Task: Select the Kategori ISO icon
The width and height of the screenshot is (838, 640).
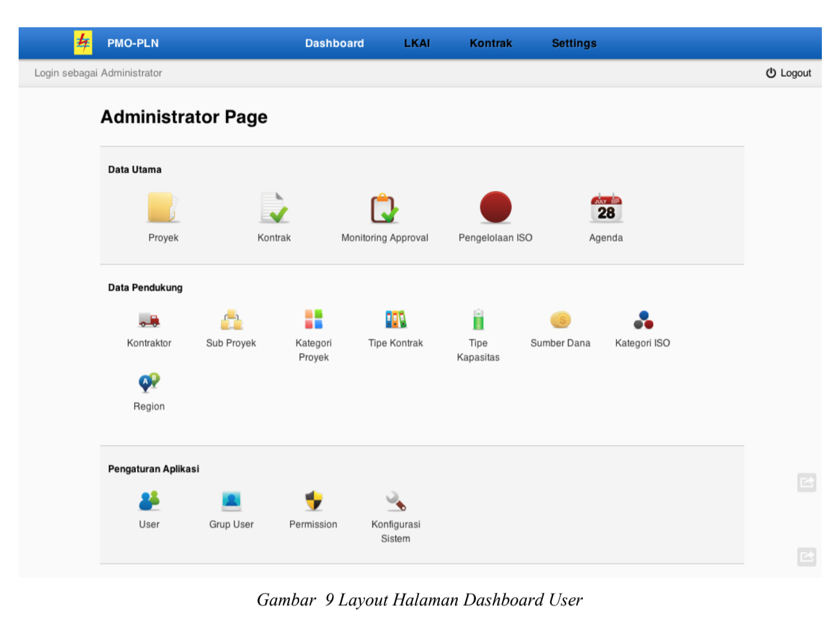Action: coord(642,320)
